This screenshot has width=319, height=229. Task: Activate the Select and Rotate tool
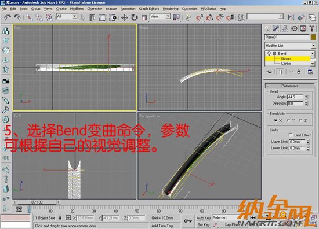(x=135, y=18)
